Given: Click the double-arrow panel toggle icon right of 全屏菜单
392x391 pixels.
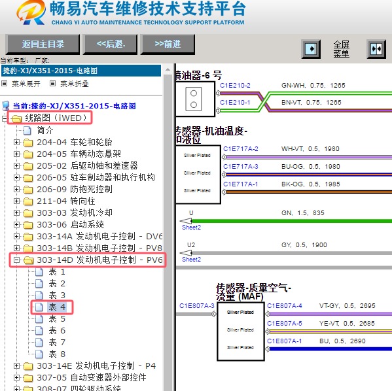Looking at the screenshot, I should click(376, 49).
